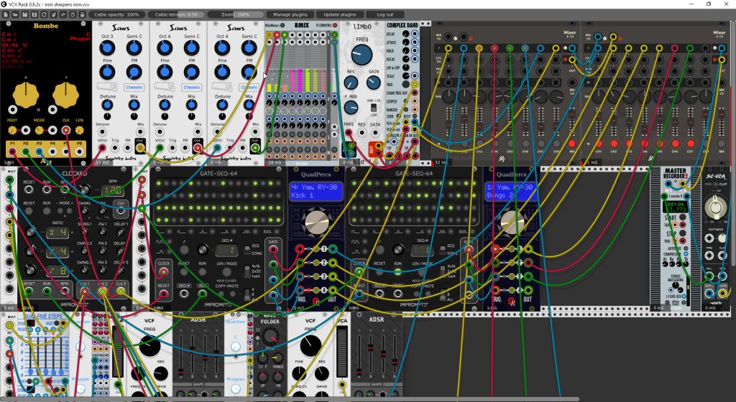Click the Clocked main CLK output jack

tap(121, 211)
